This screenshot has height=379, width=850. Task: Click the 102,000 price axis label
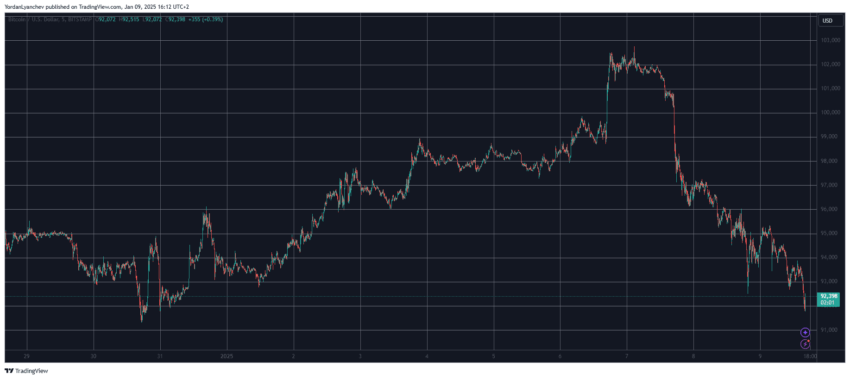(830, 64)
